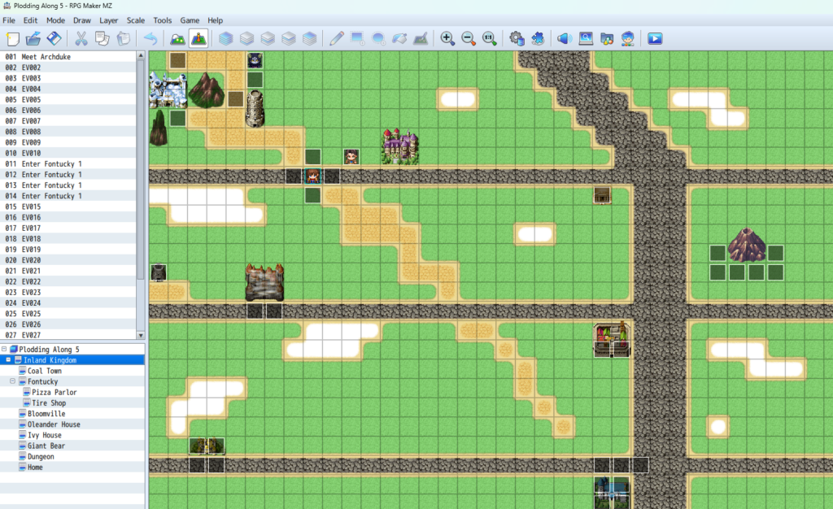The image size is (833, 509).
Task: Collapse the Fontucky map branch
Action: [13, 381]
